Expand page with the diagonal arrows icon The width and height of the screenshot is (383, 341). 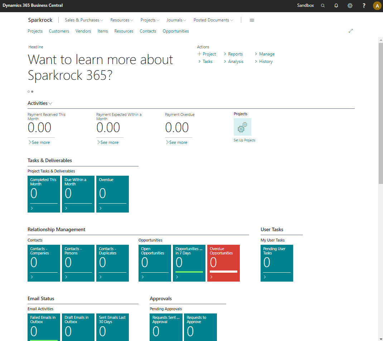[351, 31]
